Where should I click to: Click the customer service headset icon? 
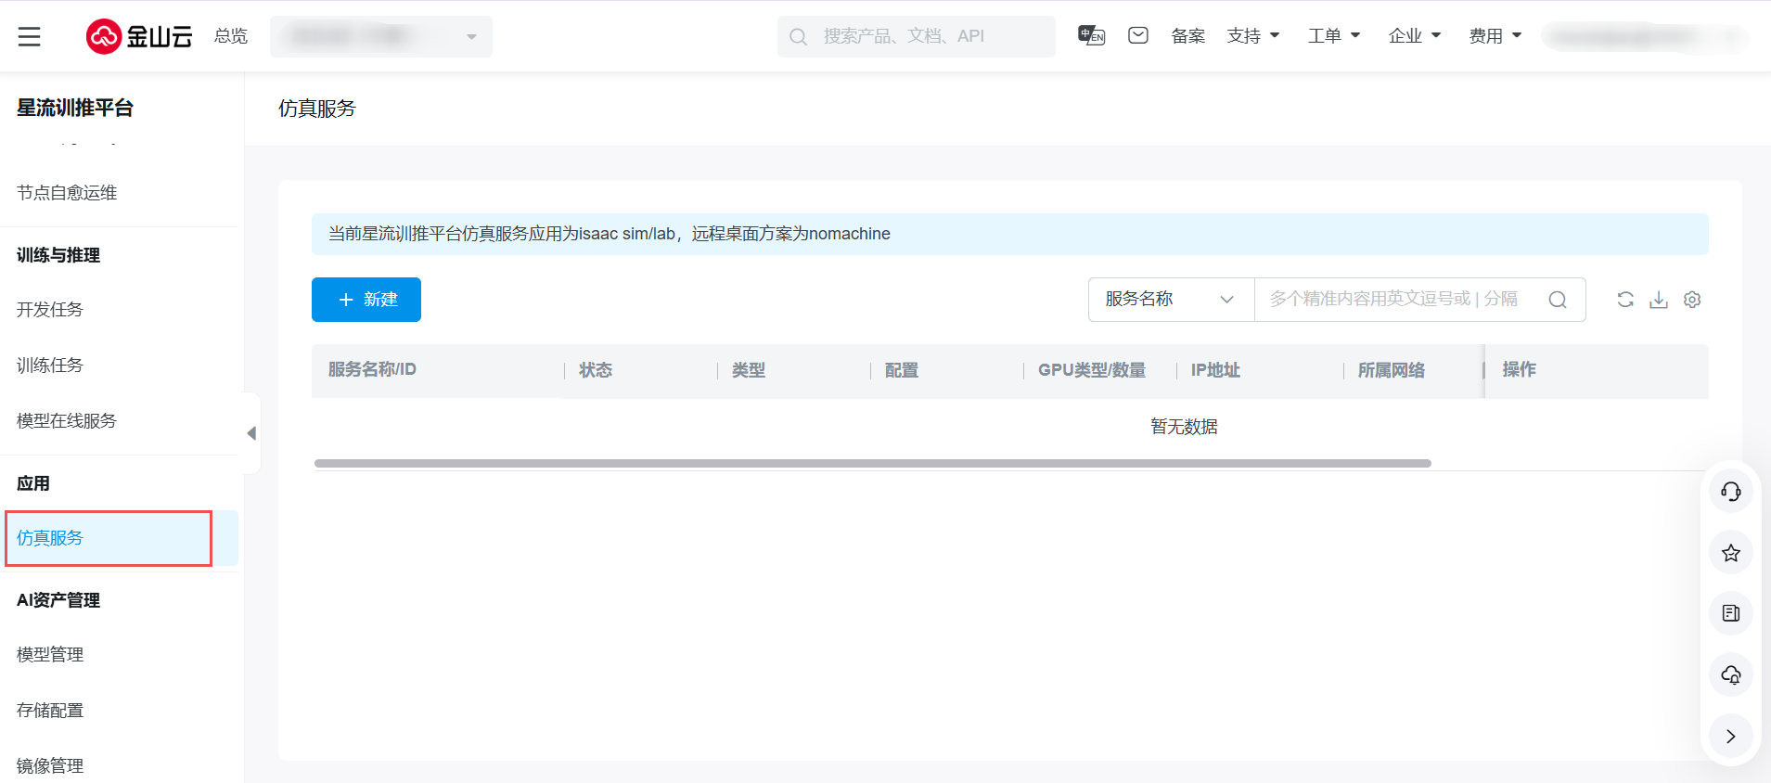tap(1730, 492)
